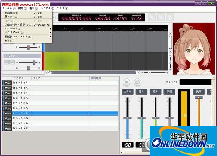Click the Voice icon on the highlighted row

7,113
